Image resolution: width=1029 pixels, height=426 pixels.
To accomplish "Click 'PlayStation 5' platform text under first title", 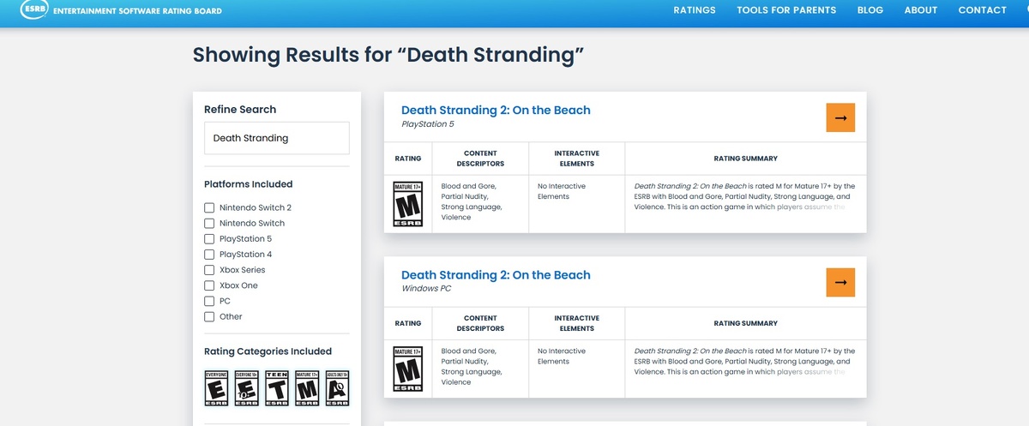I will 428,124.
